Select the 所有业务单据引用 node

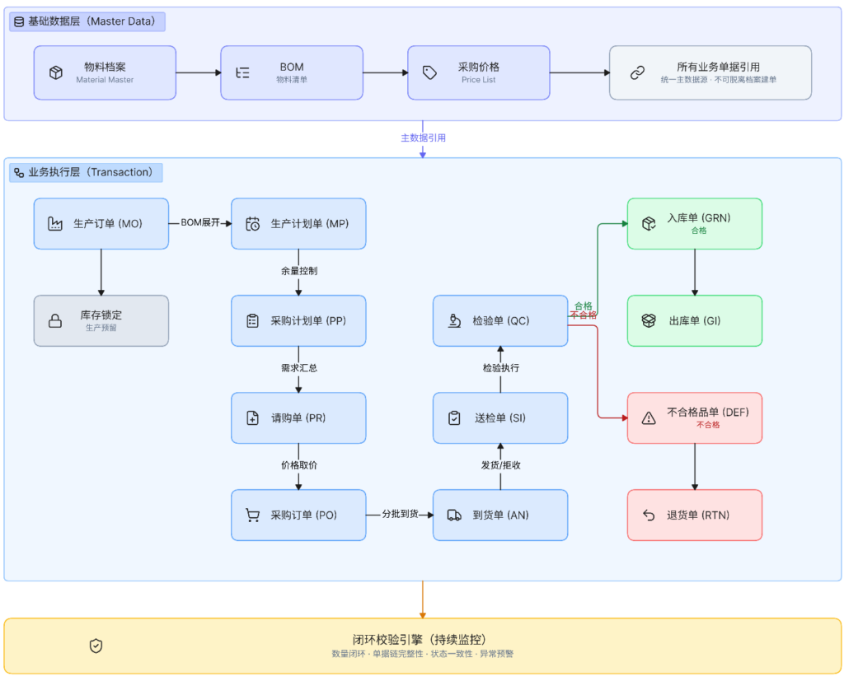(x=710, y=72)
